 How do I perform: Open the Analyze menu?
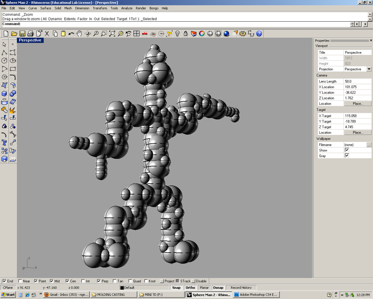coord(127,8)
